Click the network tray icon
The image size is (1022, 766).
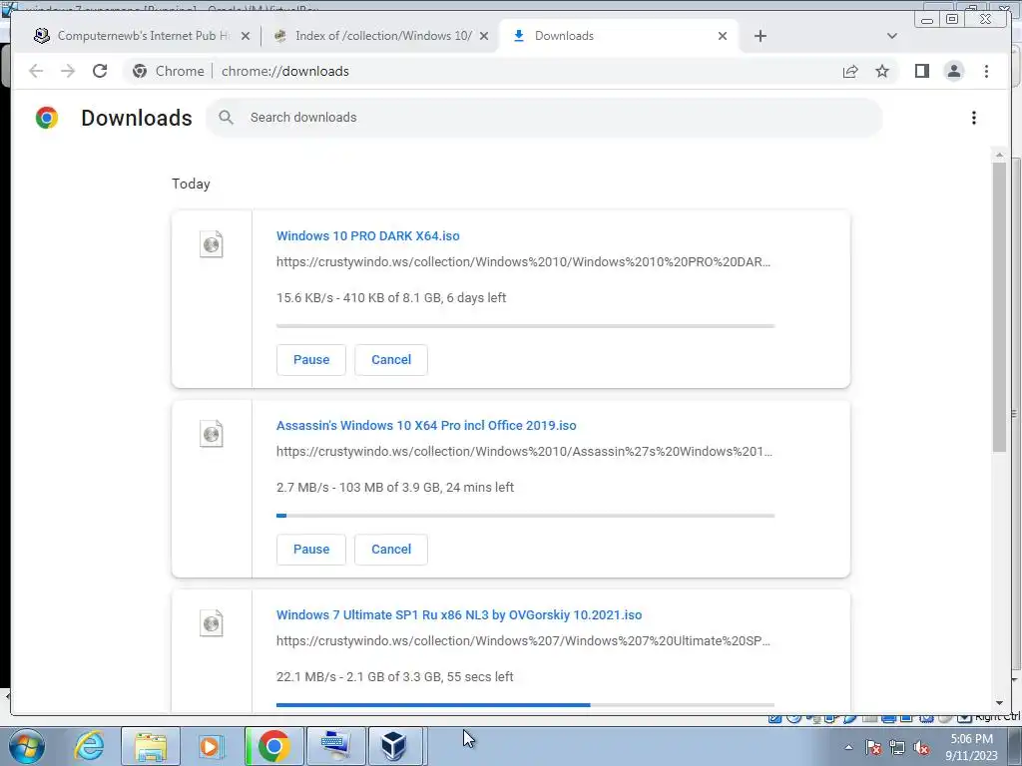[x=897, y=748]
